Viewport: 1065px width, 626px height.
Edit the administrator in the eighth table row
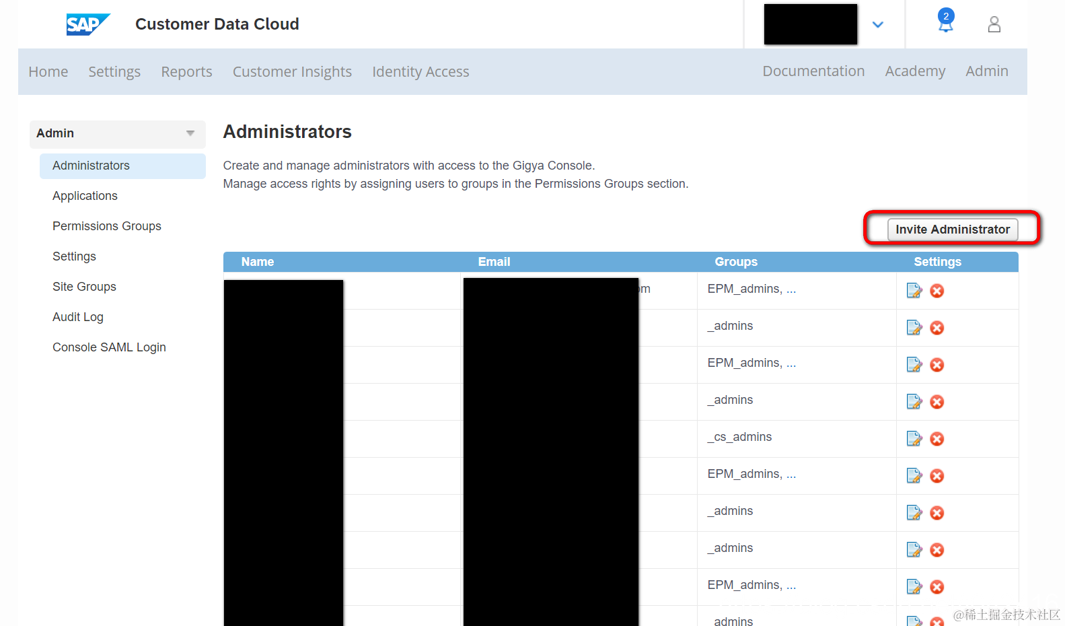[914, 550]
